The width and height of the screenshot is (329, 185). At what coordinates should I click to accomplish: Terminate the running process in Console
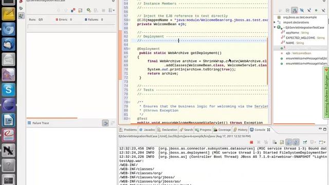click(251, 142)
